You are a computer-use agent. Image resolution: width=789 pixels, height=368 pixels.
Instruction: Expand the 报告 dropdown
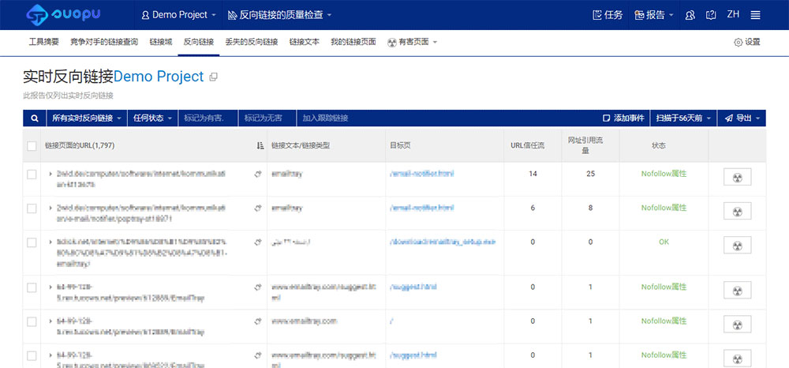[654, 15]
